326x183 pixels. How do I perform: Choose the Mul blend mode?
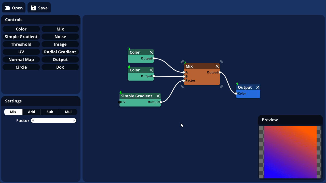pyautogui.click(x=68, y=112)
